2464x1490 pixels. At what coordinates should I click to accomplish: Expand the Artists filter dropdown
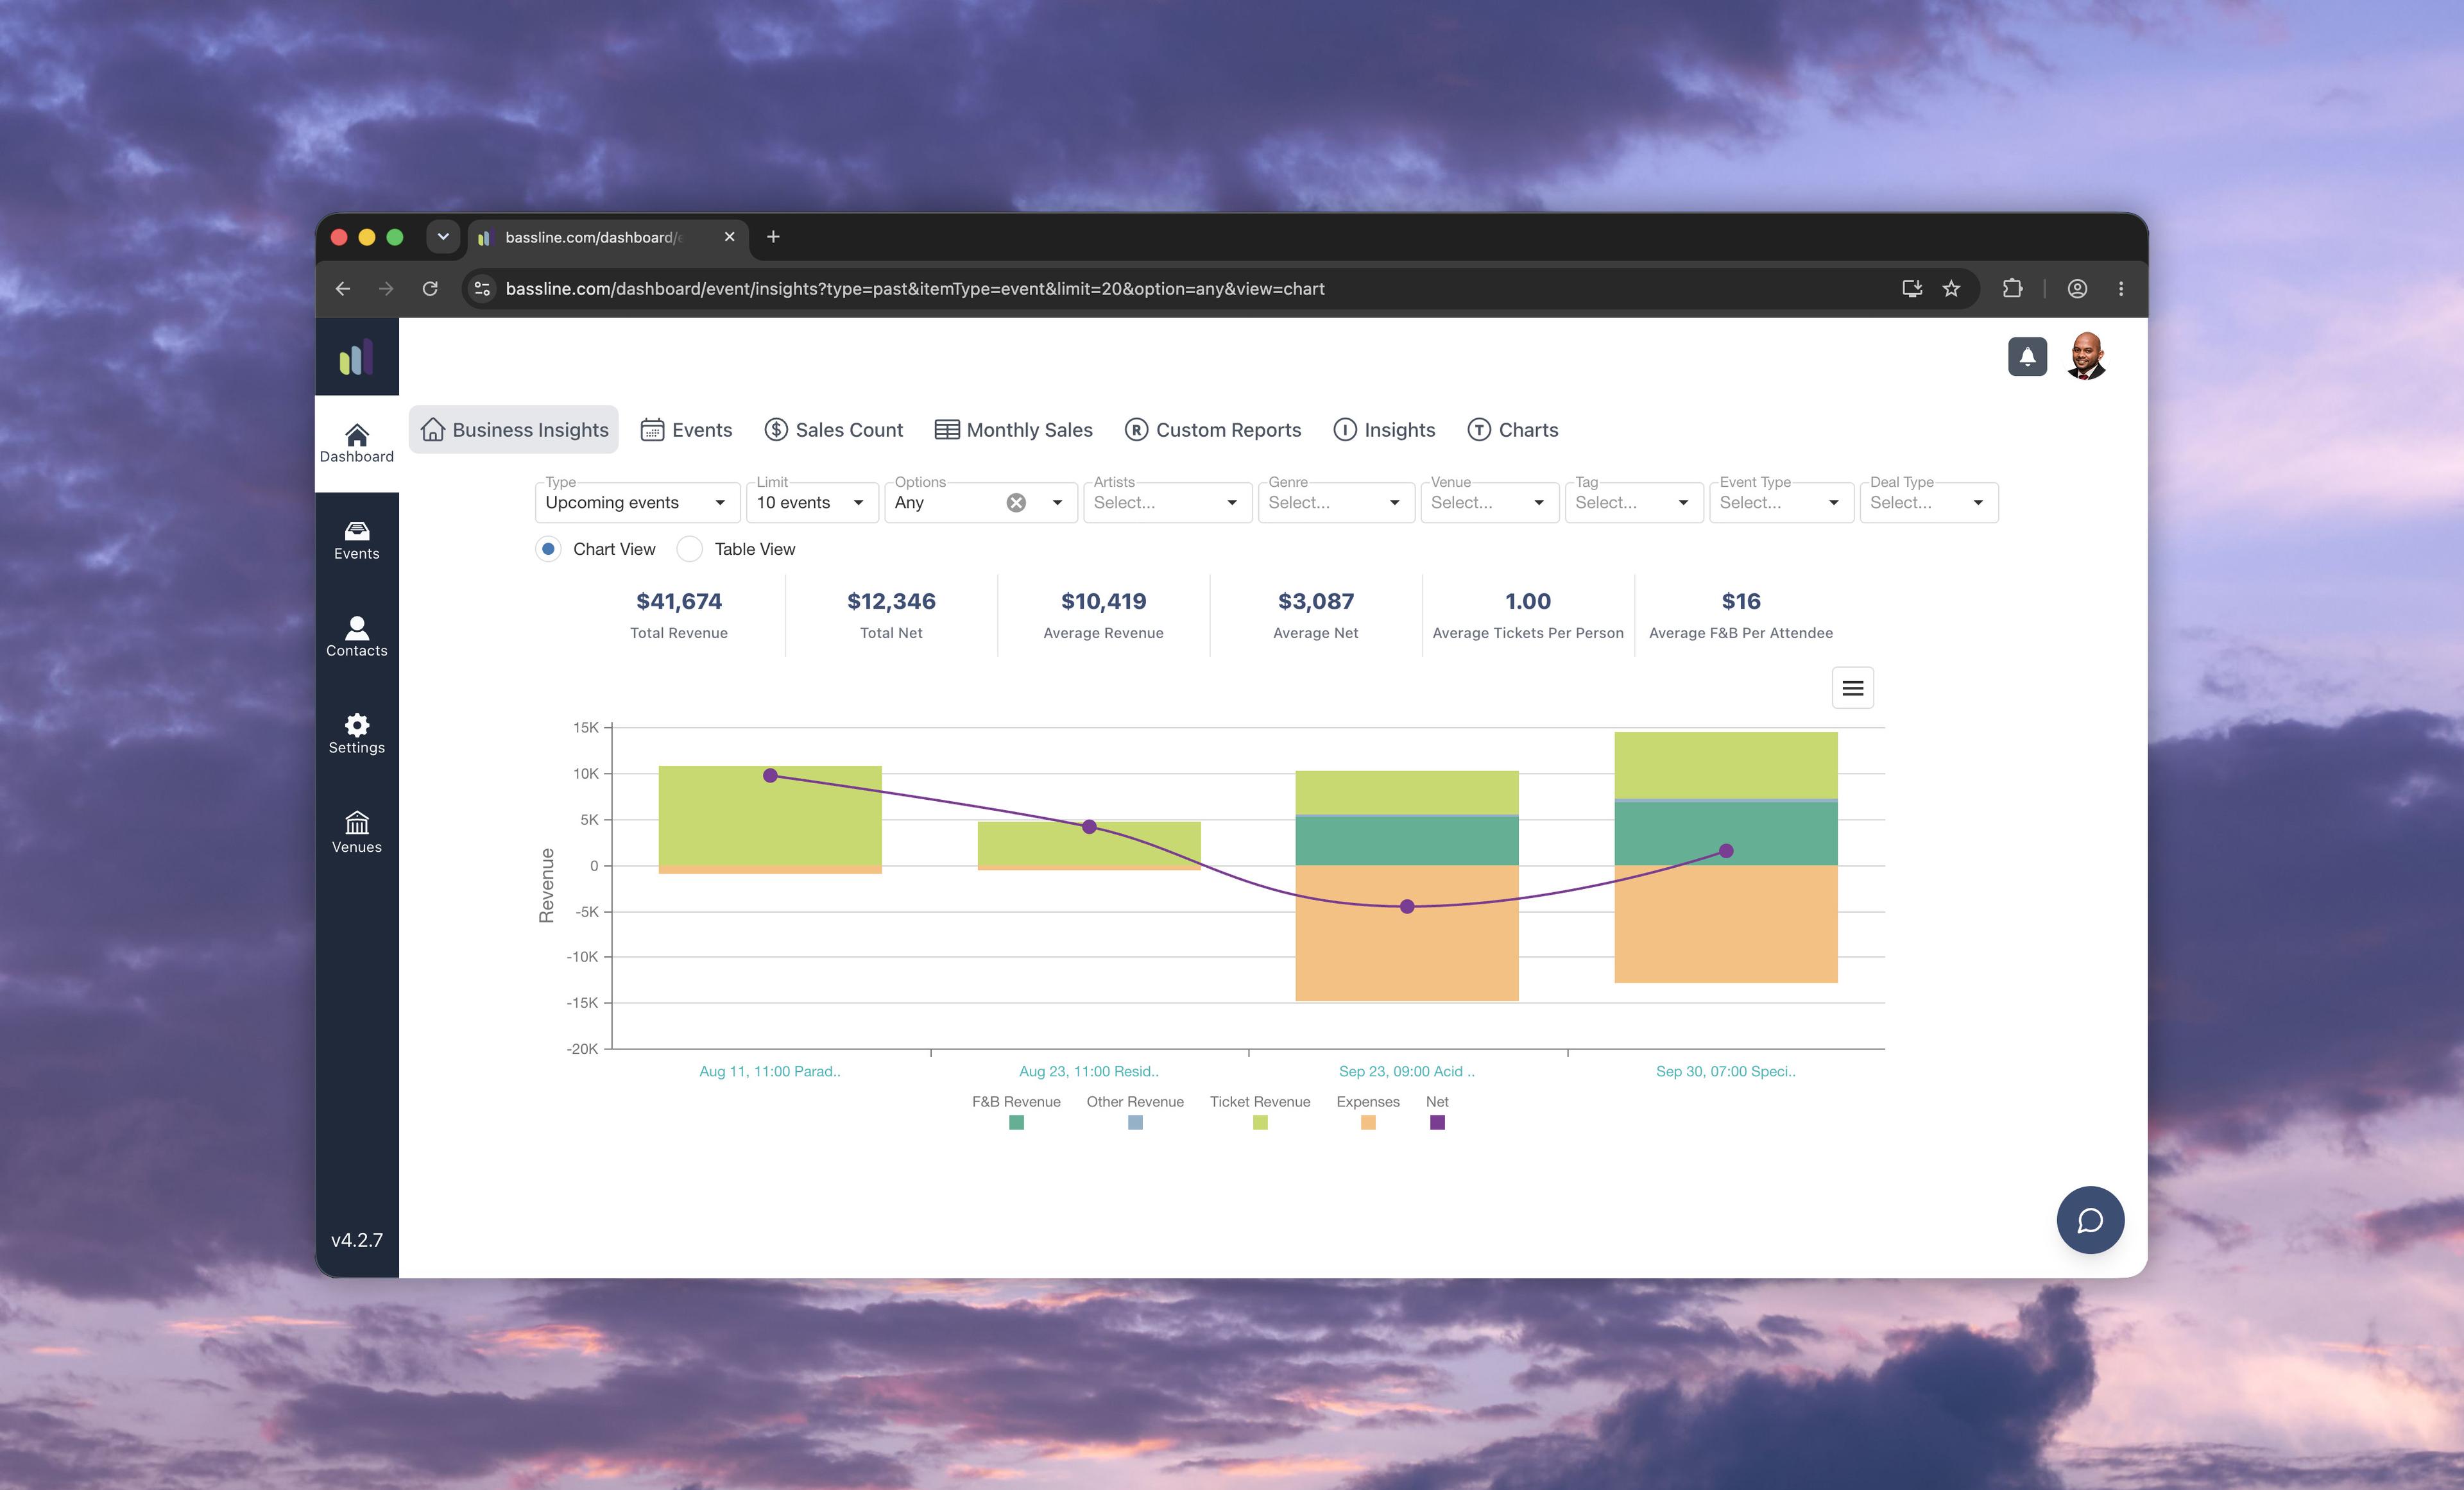(x=1167, y=503)
